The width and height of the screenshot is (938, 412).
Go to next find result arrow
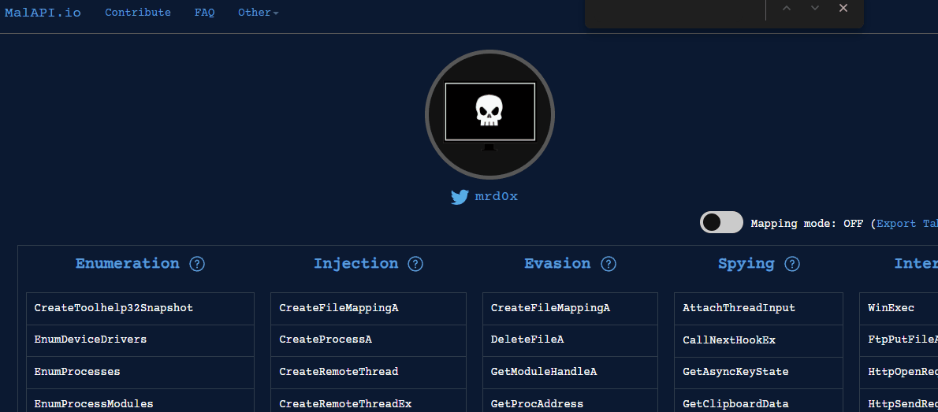coord(815,8)
